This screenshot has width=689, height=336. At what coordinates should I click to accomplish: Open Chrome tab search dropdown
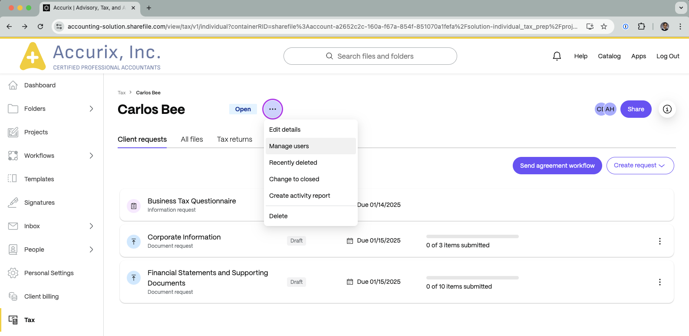[x=680, y=8]
